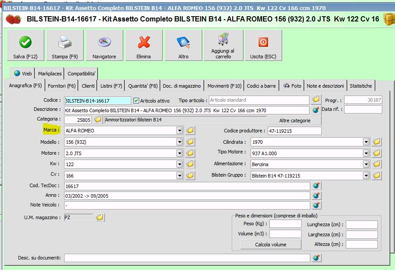Screen dimensions: 395x270
Task: Toggle the Articolo attivo checkbox
Action: (x=136, y=101)
